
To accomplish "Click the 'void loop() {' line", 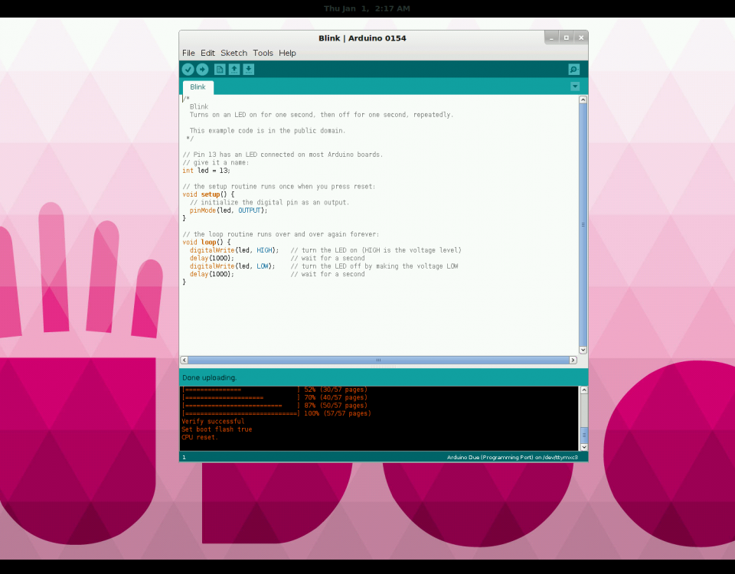I will point(206,243).
